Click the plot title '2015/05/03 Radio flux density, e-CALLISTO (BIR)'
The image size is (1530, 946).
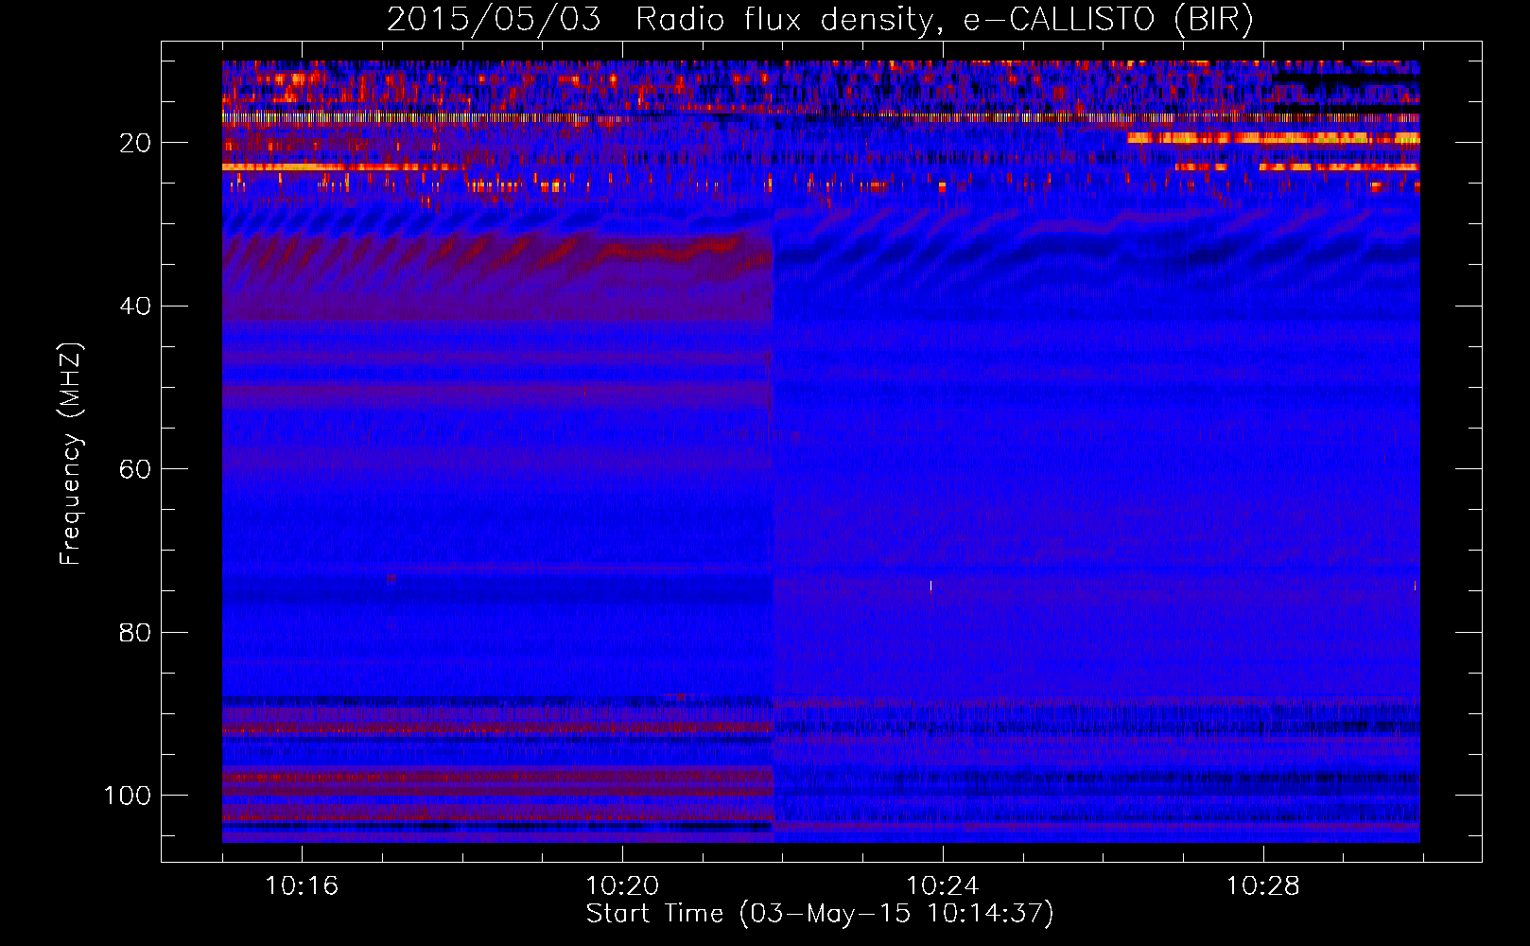tap(820, 19)
